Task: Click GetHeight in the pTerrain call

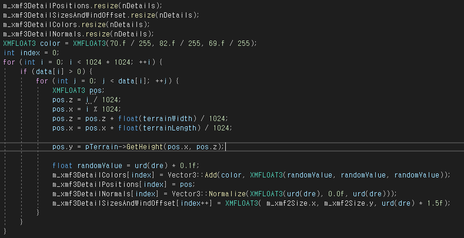Action: click(x=145, y=147)
